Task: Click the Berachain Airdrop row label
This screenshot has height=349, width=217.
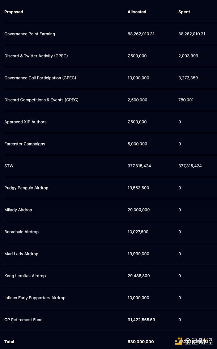Action: (21, 232)
